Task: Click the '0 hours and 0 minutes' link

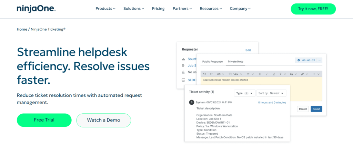Action: pos(272,103)
